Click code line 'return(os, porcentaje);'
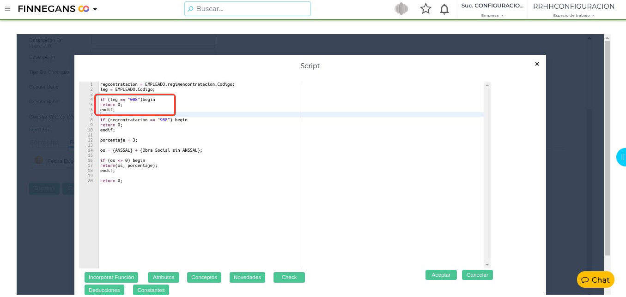The height and width of the screenshot is (297, 626). pos(129,166)
